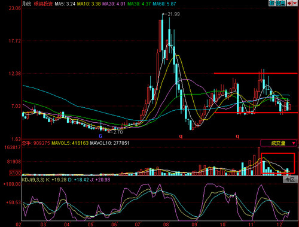
Task: Click the 总手: 909275 volume readout
Action: 36,143
